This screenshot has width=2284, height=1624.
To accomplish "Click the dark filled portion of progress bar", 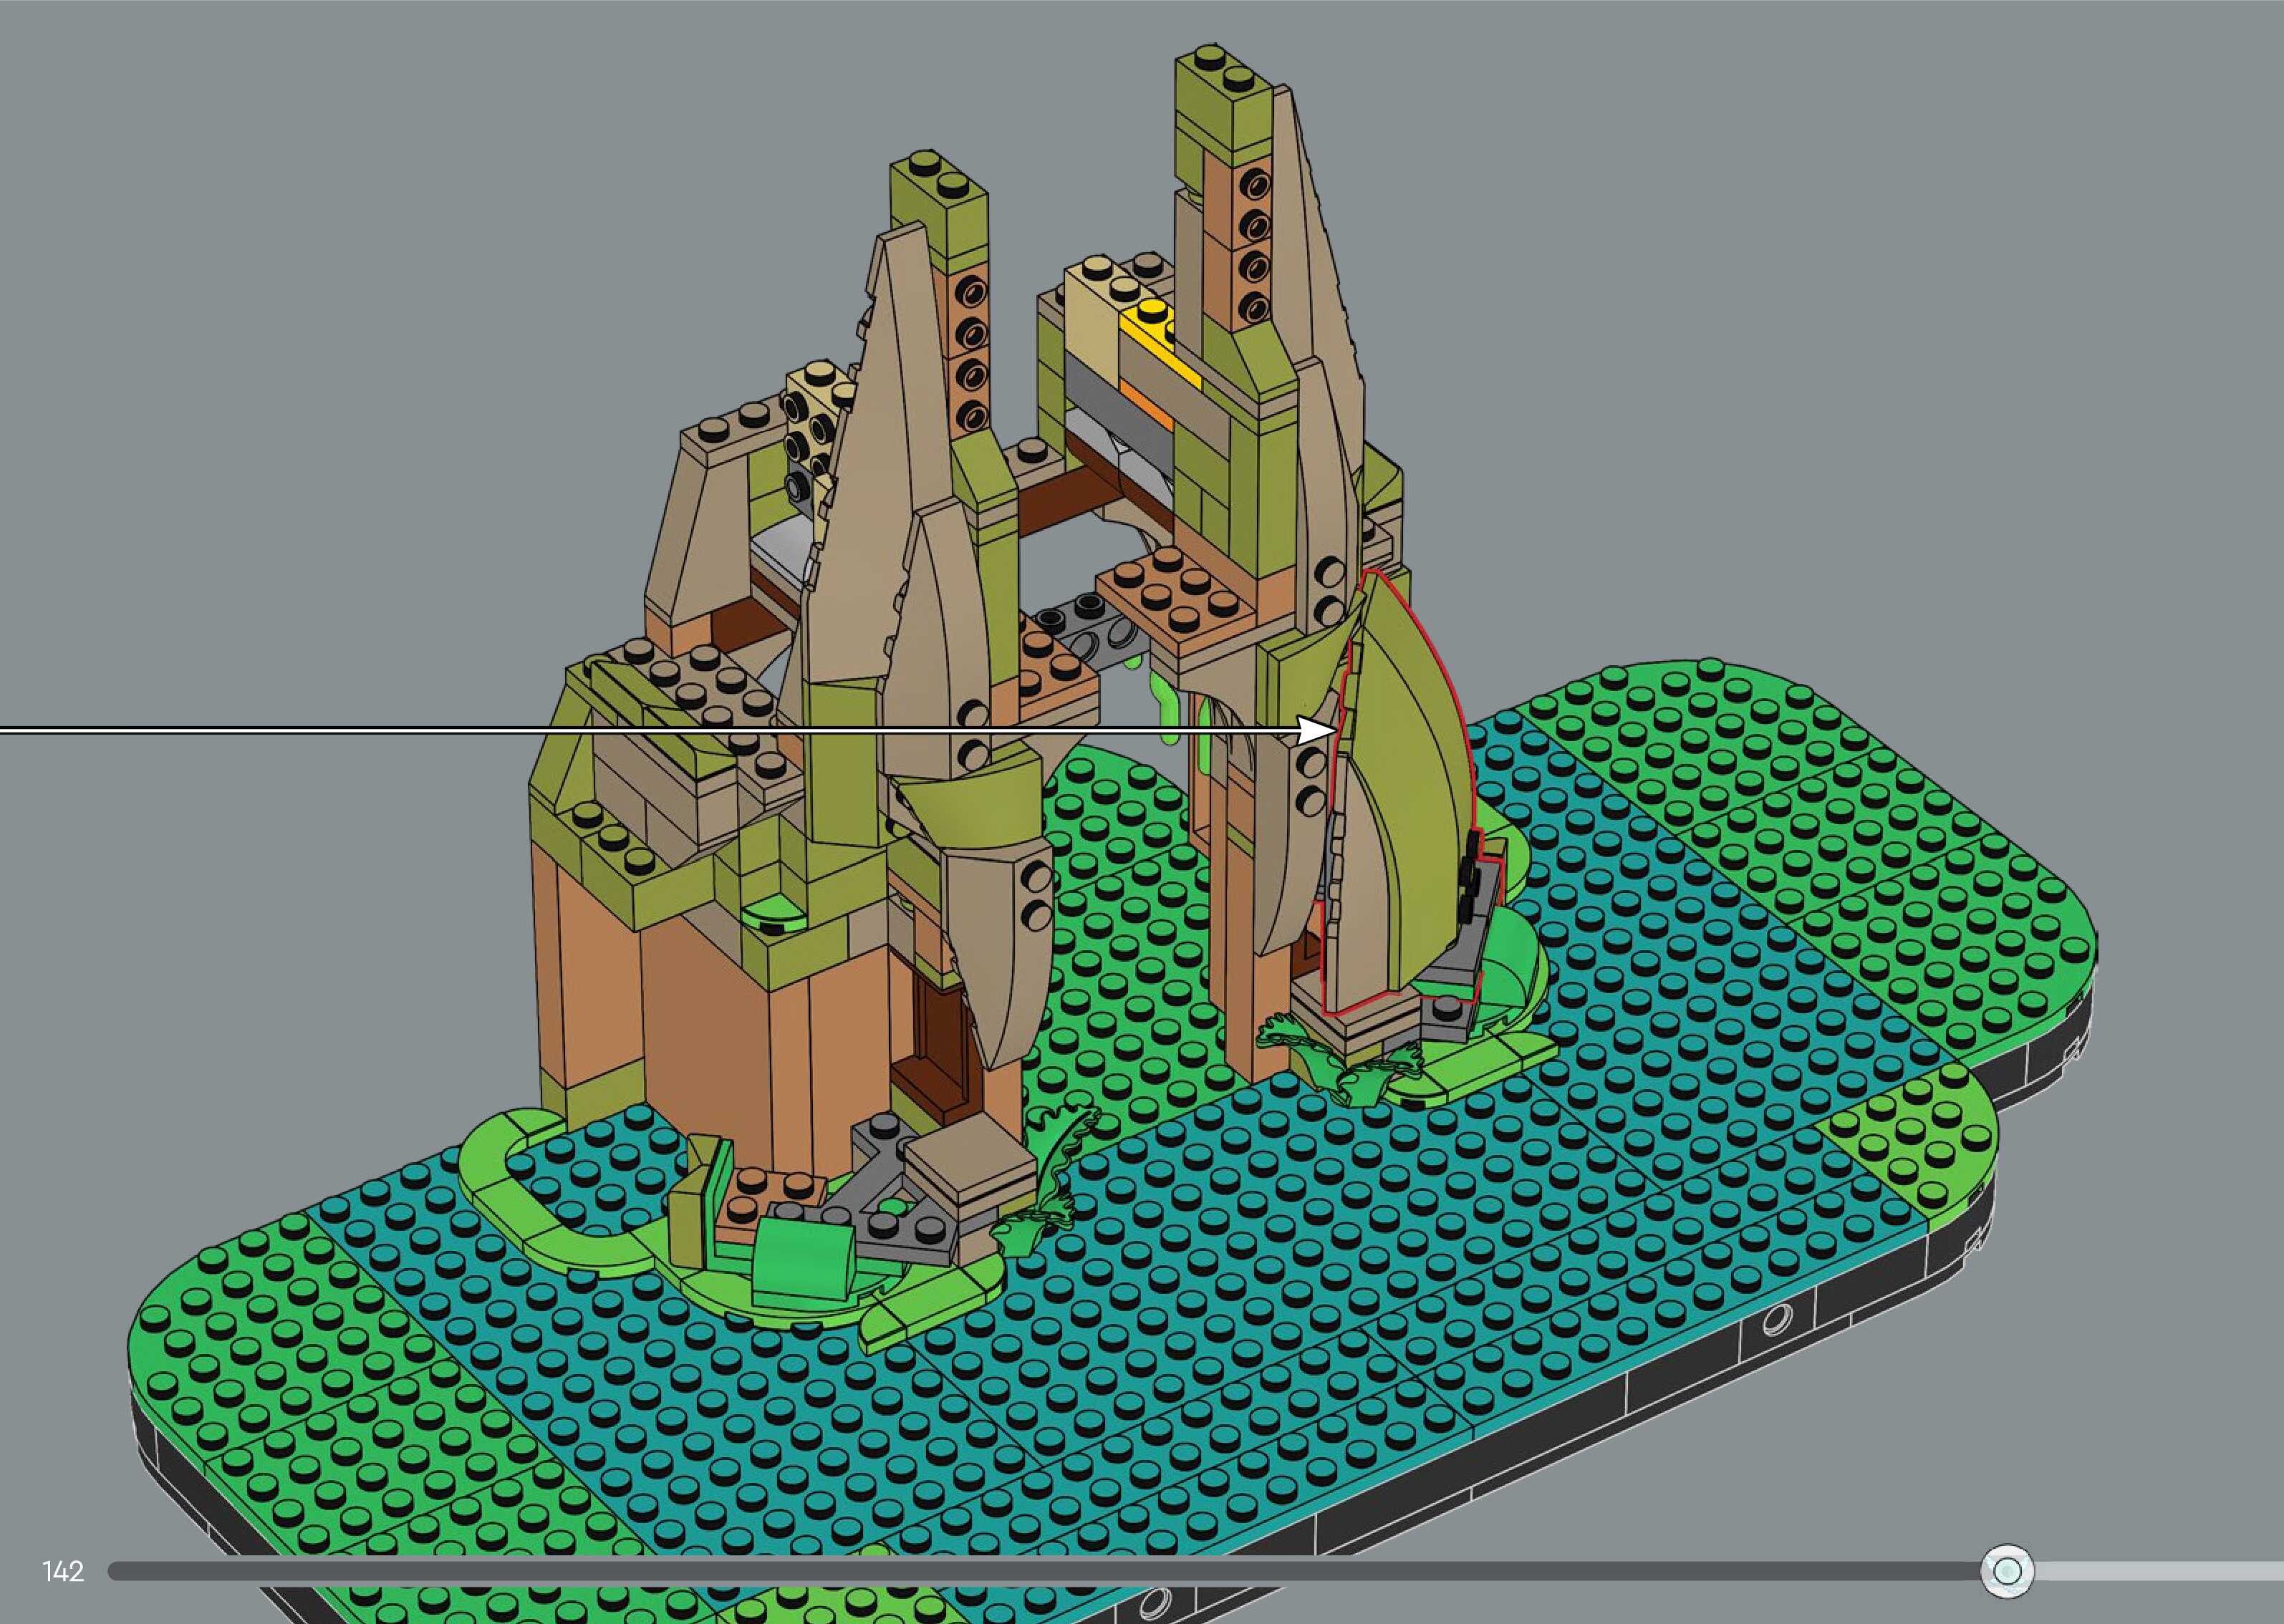I will click(1000, 1571).
